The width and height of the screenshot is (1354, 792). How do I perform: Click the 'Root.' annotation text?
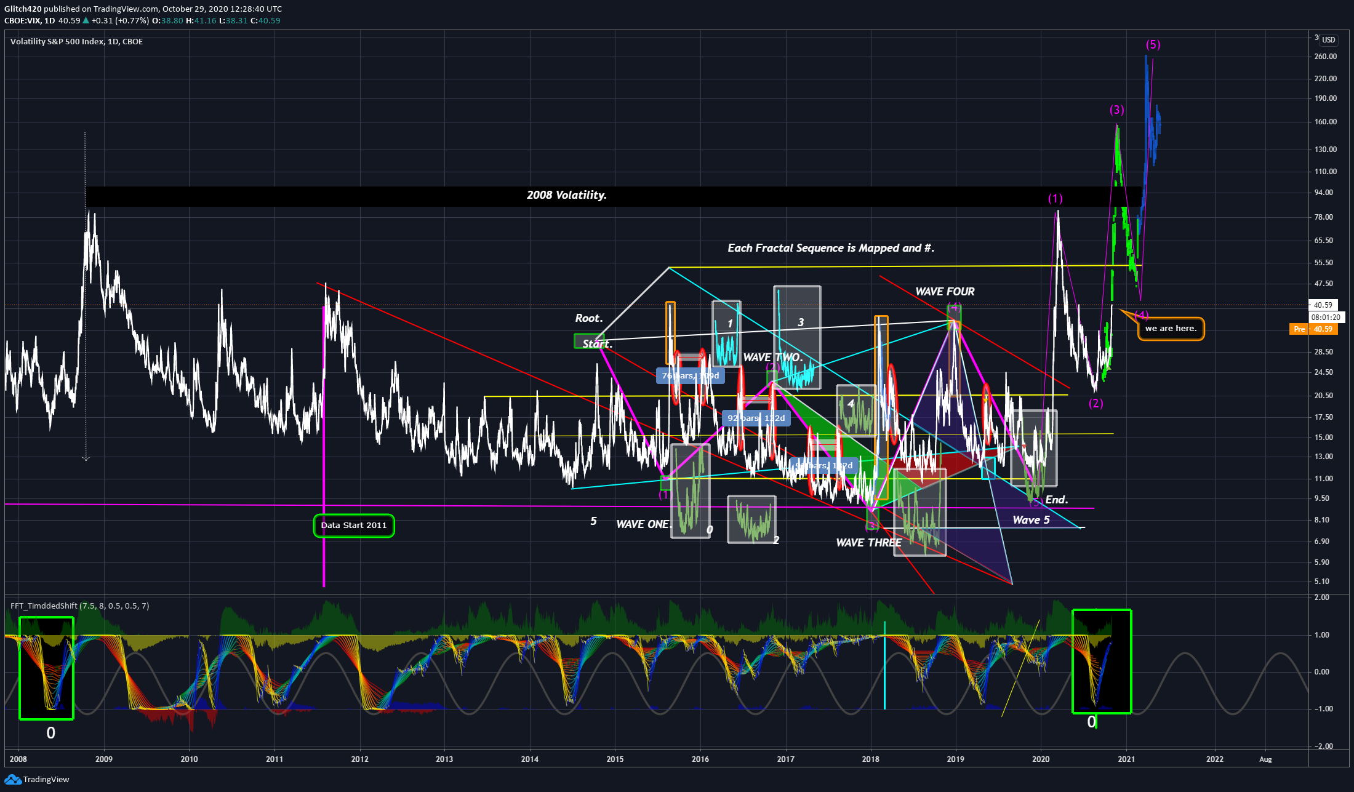(x=589, y=318)
